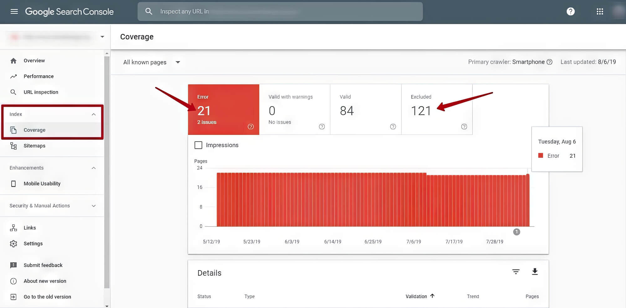Screen dimensions: 626x308
Task: Open Mobile Usability report
Action: [x=42, y=183]
